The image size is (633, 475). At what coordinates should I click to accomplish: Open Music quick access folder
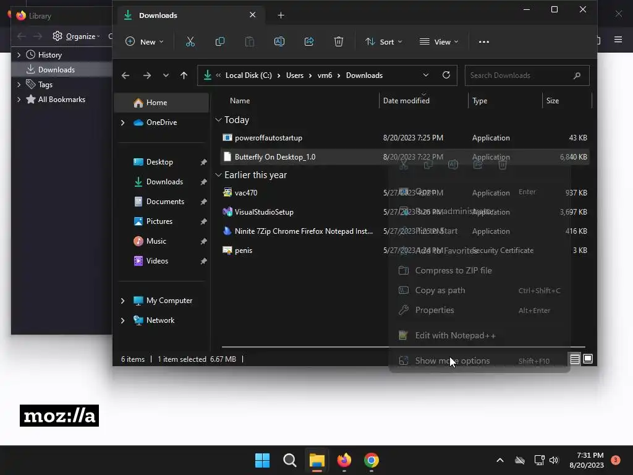[x=156, y=241]
